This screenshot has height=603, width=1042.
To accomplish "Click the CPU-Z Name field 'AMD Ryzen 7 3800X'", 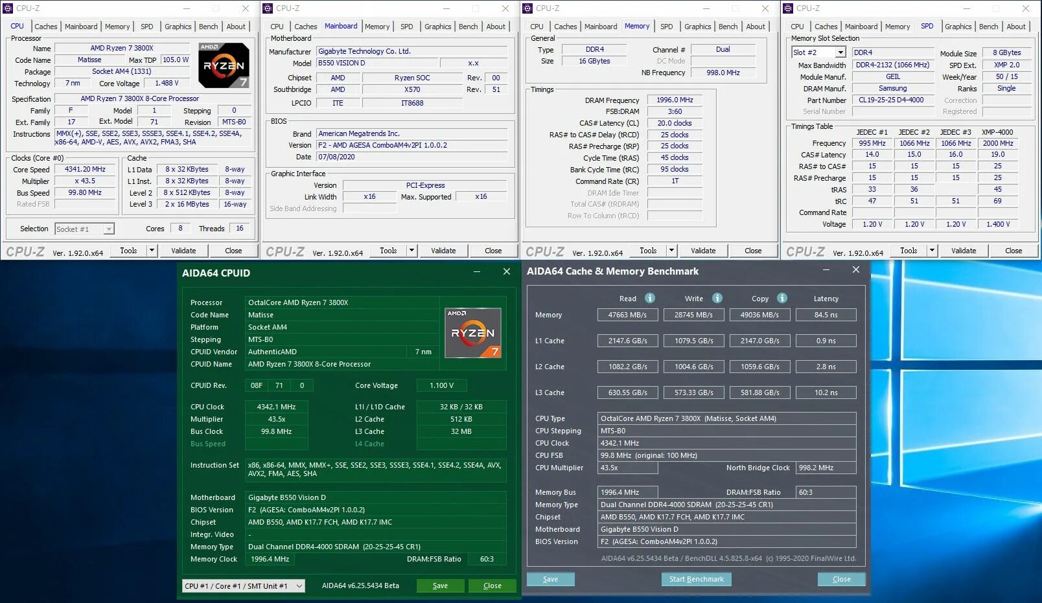I will coord(122,48).
